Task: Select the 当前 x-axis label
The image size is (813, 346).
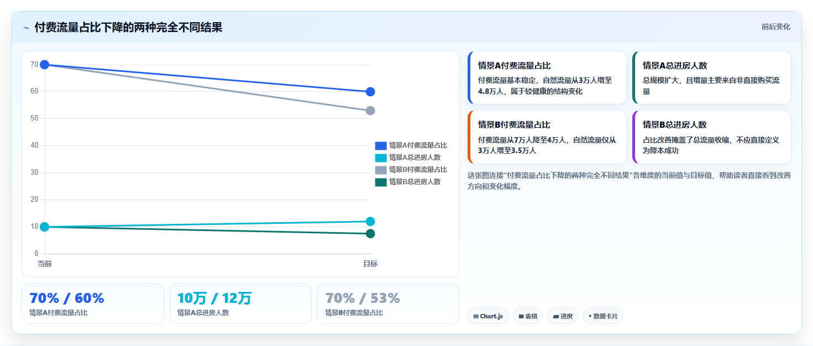Action: point(45,264)
